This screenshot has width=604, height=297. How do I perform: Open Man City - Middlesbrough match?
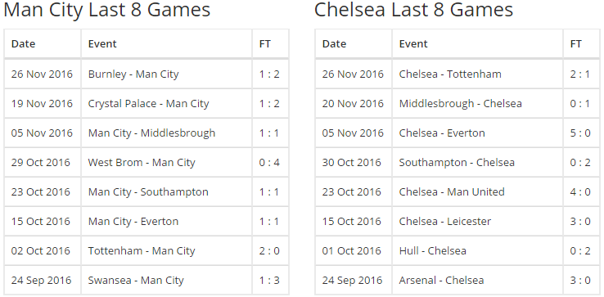(x=151, y=133)
